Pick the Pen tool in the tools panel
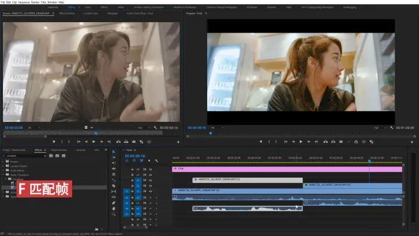This screenshot has height=236, width=419. [114, 203]
